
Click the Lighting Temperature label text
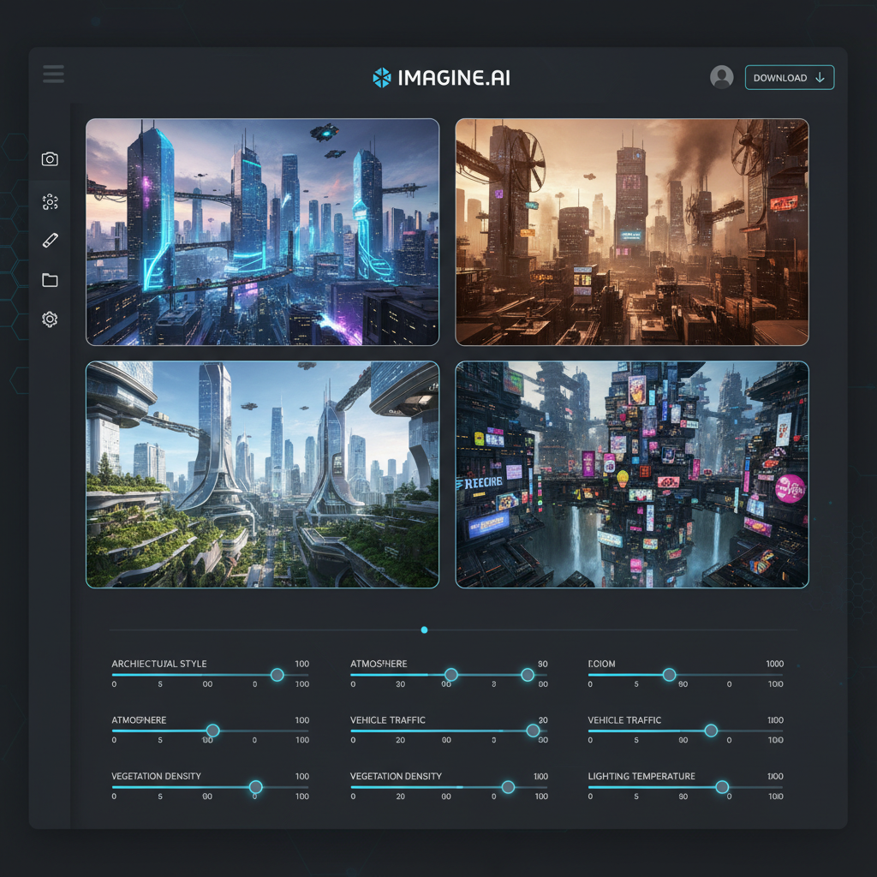tap(641, 776)
